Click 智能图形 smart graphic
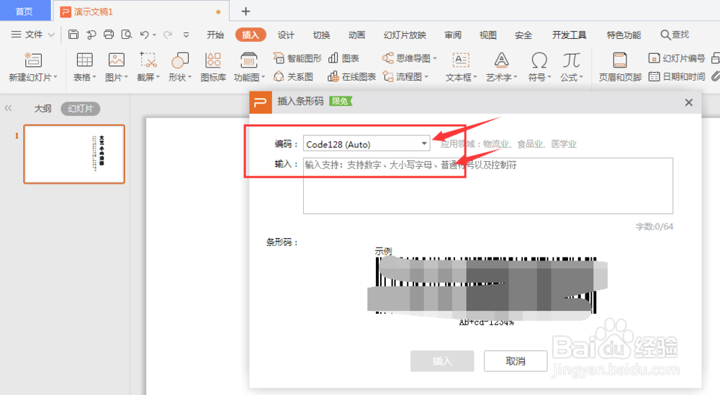Image resolution: width=720 pixels, height=395 pixels. pos(297,58)
